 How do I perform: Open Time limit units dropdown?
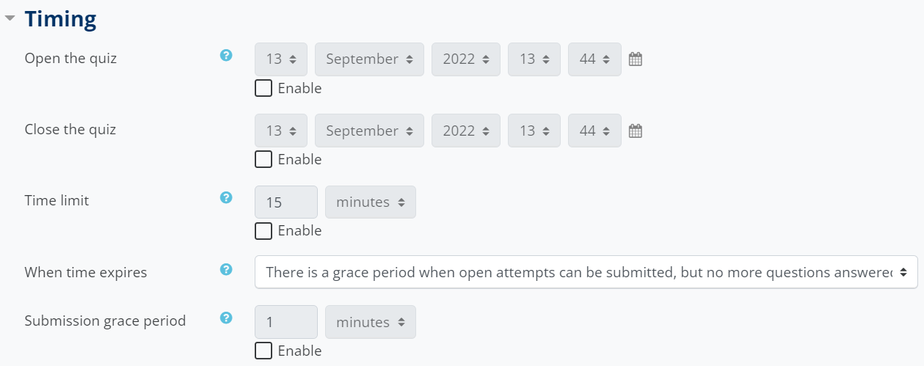[370, 202]
